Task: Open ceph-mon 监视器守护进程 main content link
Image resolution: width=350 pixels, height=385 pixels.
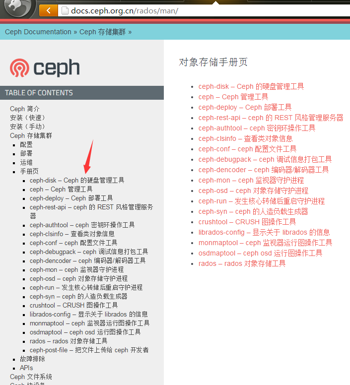Action: [251, 180]
